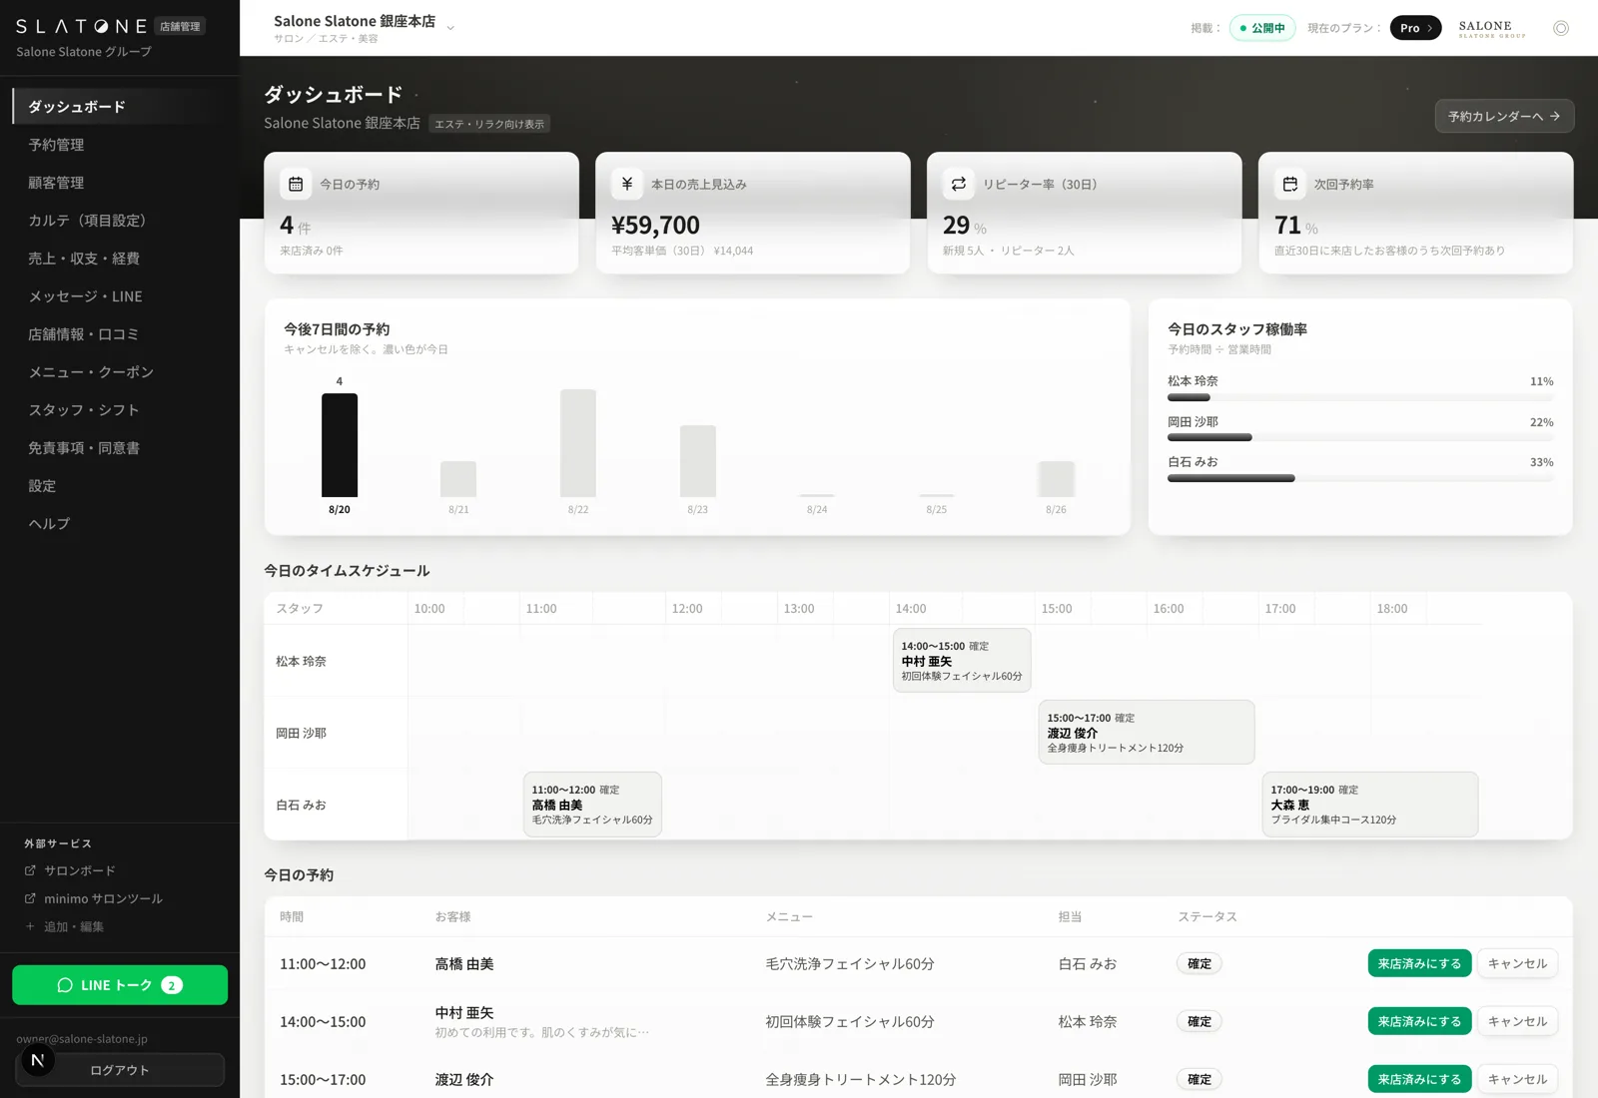
Task: Click 確定 status badge for 高橋 由美
Action: pos(1199,963)
